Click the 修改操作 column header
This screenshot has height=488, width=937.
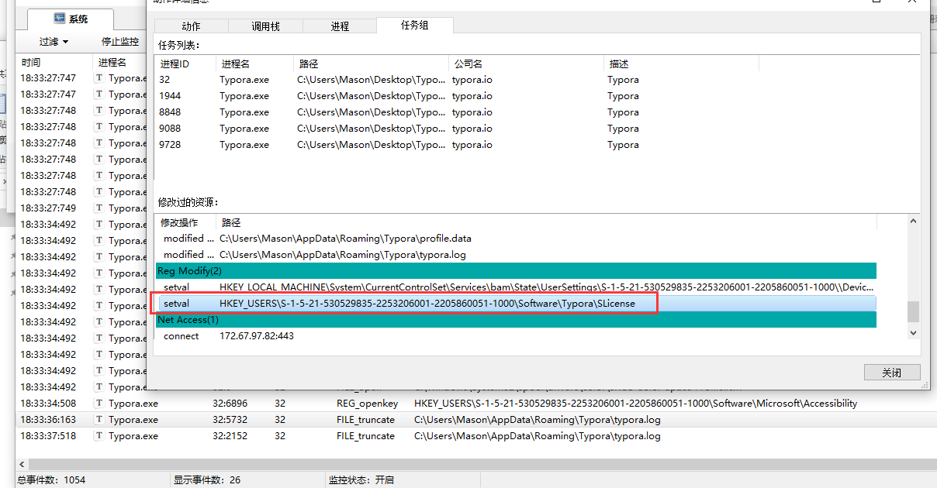point(185,222)
